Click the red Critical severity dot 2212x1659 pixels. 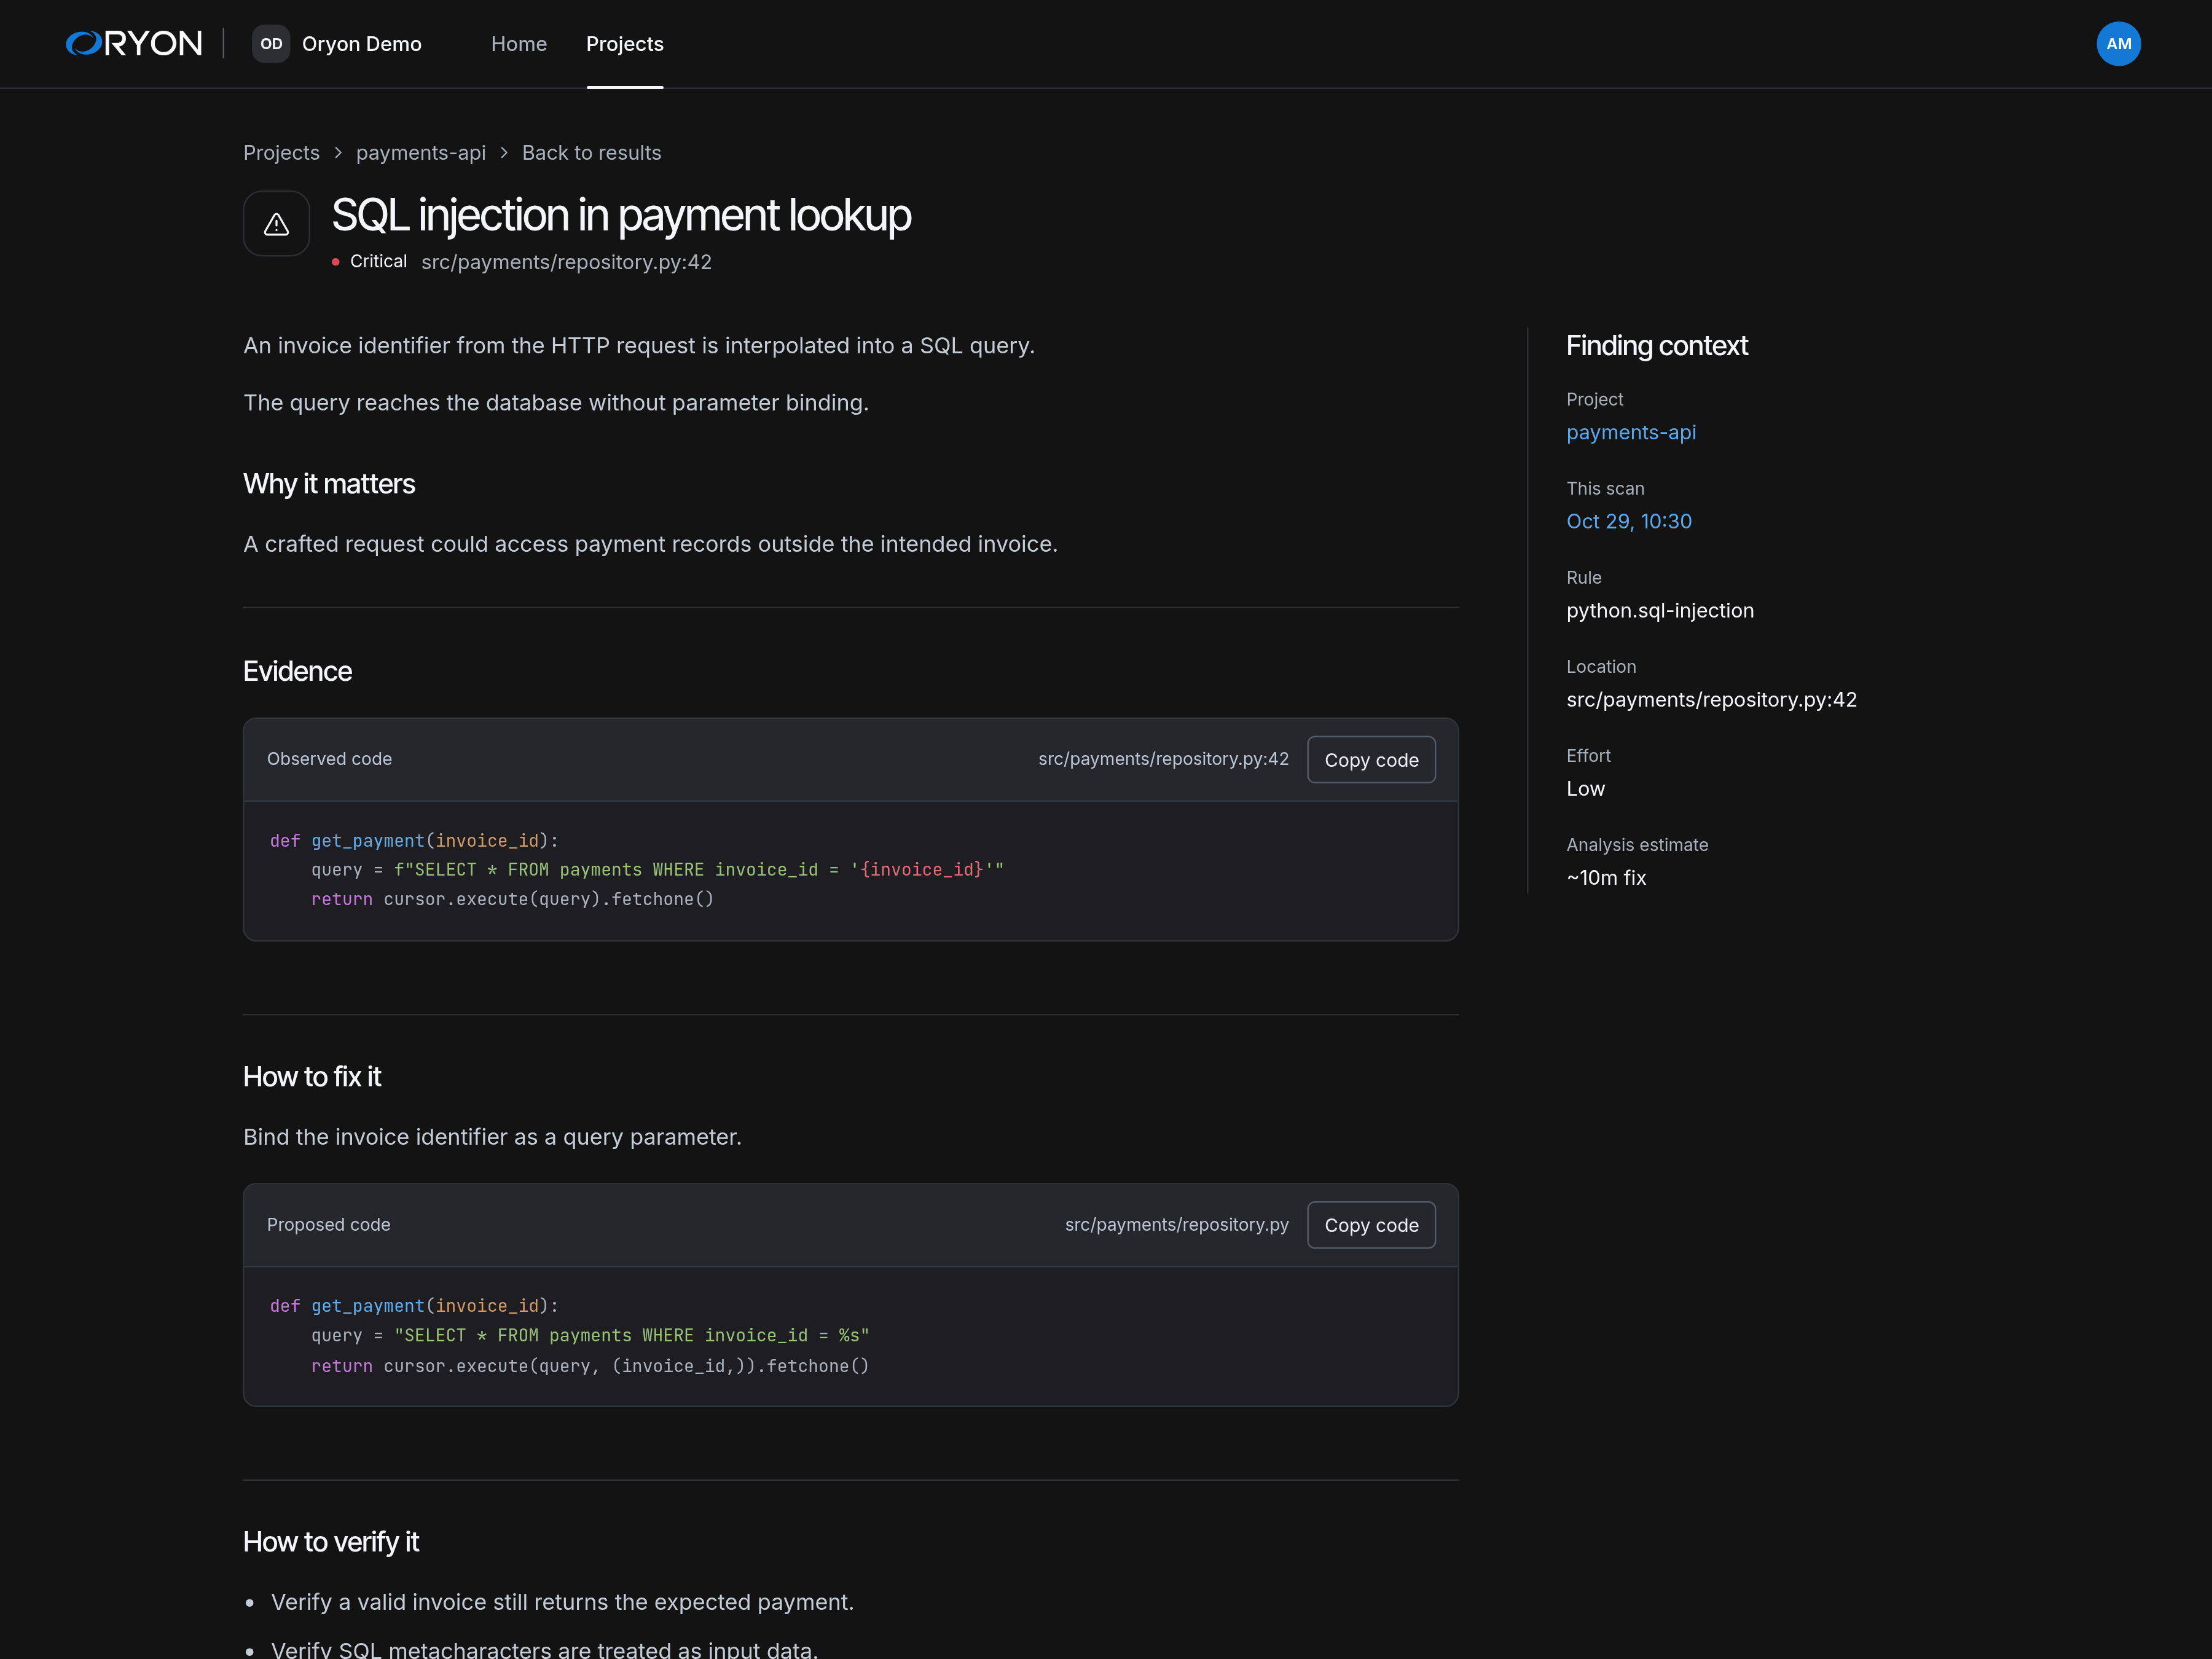point(336,262)
